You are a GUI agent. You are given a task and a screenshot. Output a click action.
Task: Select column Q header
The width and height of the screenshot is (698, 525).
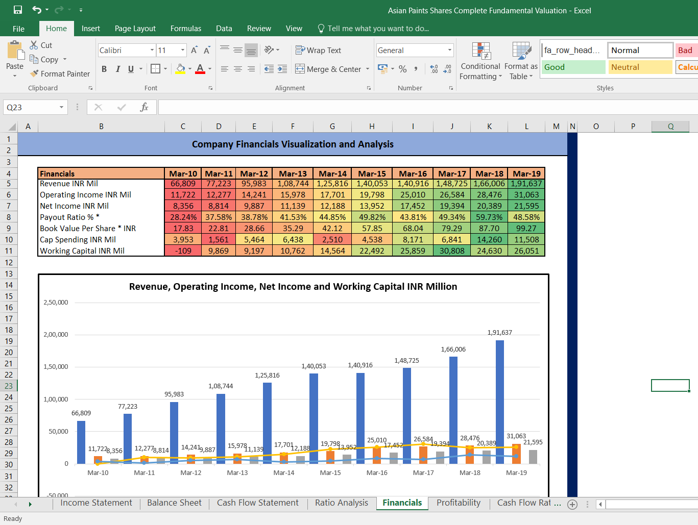670,127
